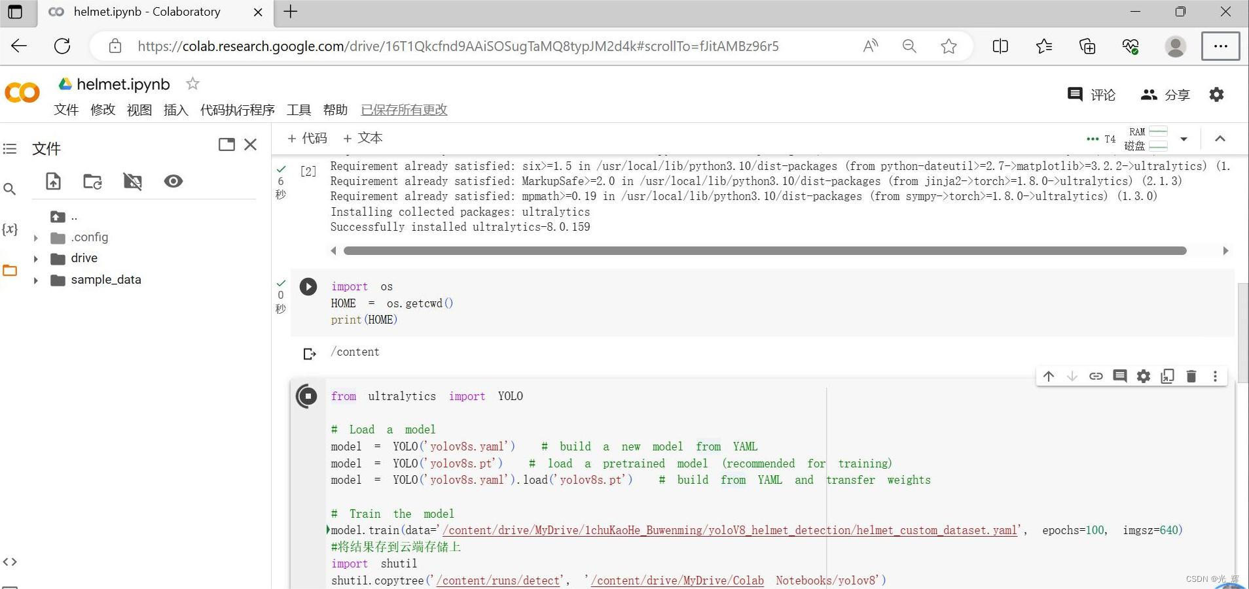Click the RAM and disk usage indicator
This screenshot has height=589, width=1249.
pos(1146,139)
